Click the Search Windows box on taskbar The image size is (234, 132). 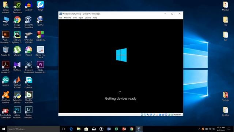[x=33, y=129]
